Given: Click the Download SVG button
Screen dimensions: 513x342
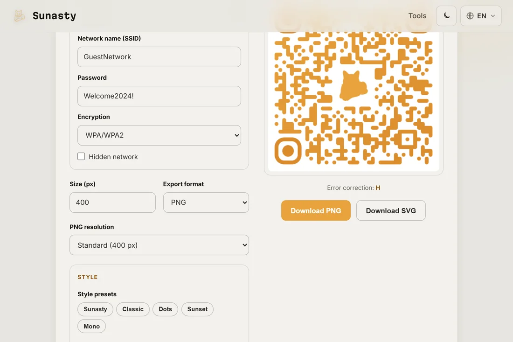Looking at the screenshot, I should pyautogui.click(x=391, y=210).
